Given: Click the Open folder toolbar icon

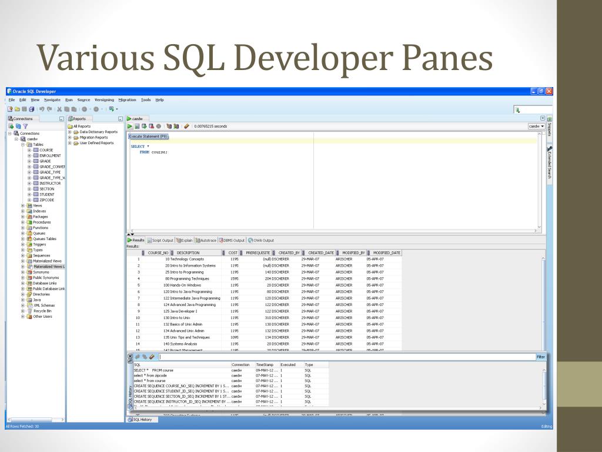Looking at the screenshot, I should 17,109.
